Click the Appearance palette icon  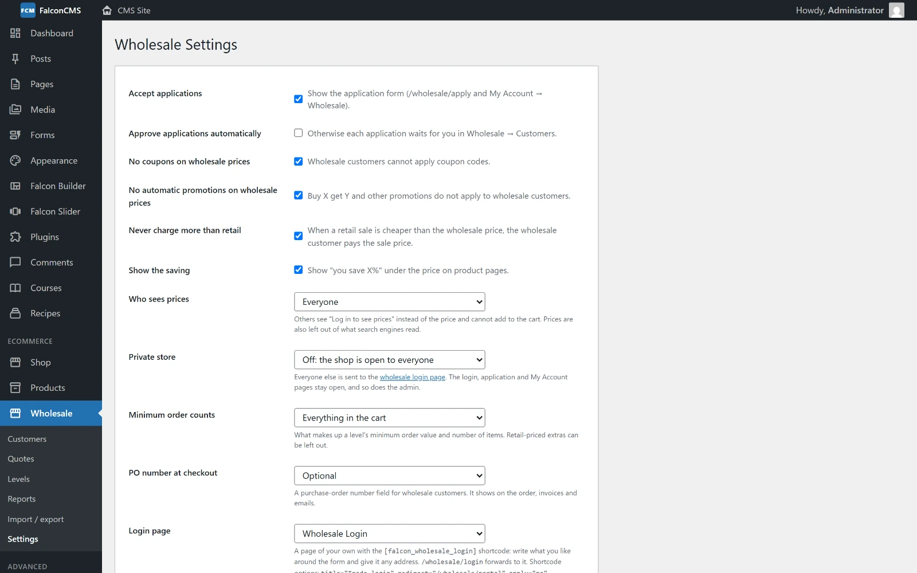coord(15,160)
